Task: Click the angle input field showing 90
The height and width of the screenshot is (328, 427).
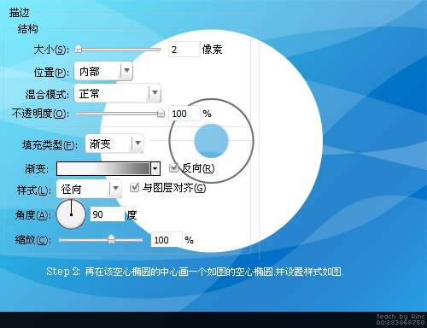Action: click(x=108, y=214)
